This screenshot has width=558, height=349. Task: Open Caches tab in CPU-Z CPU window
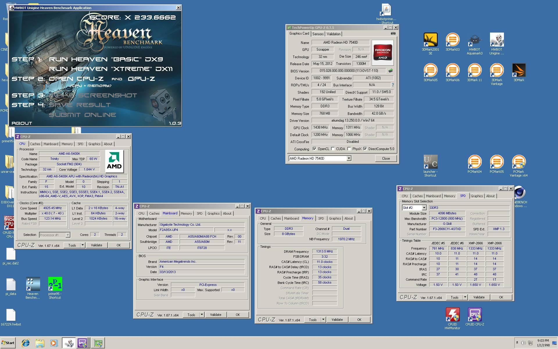(x=35, y=144)
